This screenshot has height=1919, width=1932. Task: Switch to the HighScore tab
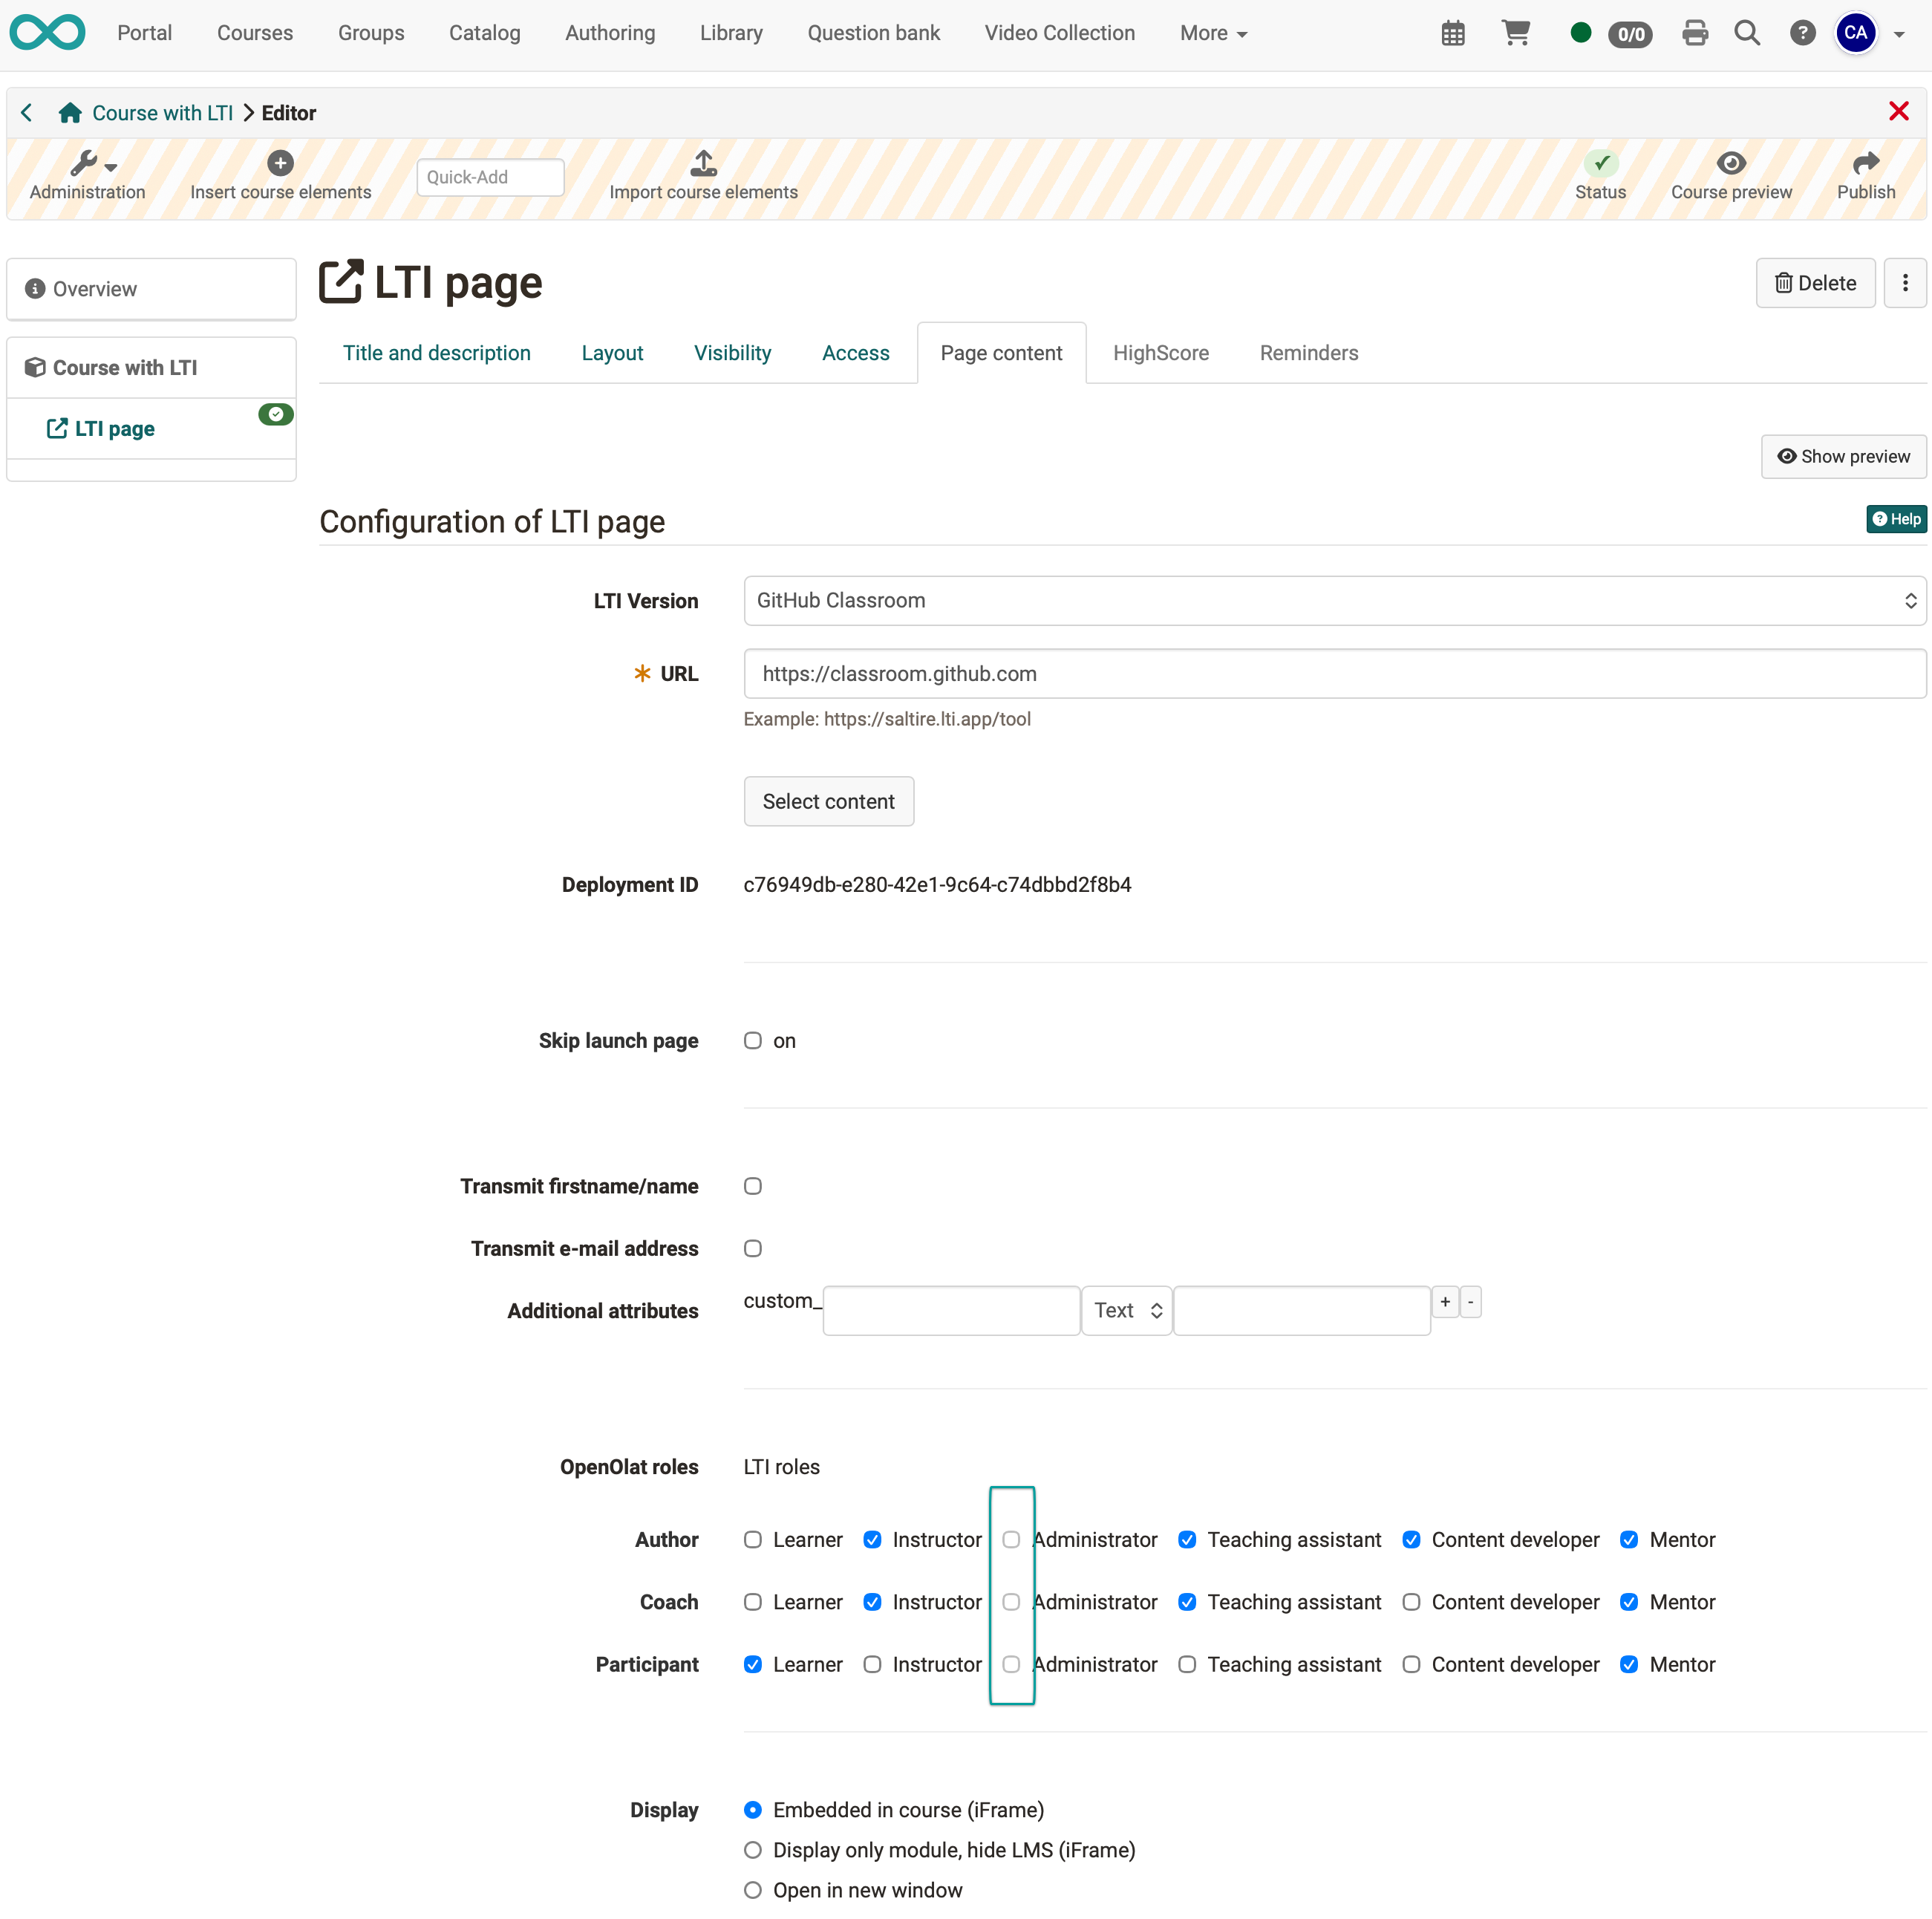tap(1161, 352)
